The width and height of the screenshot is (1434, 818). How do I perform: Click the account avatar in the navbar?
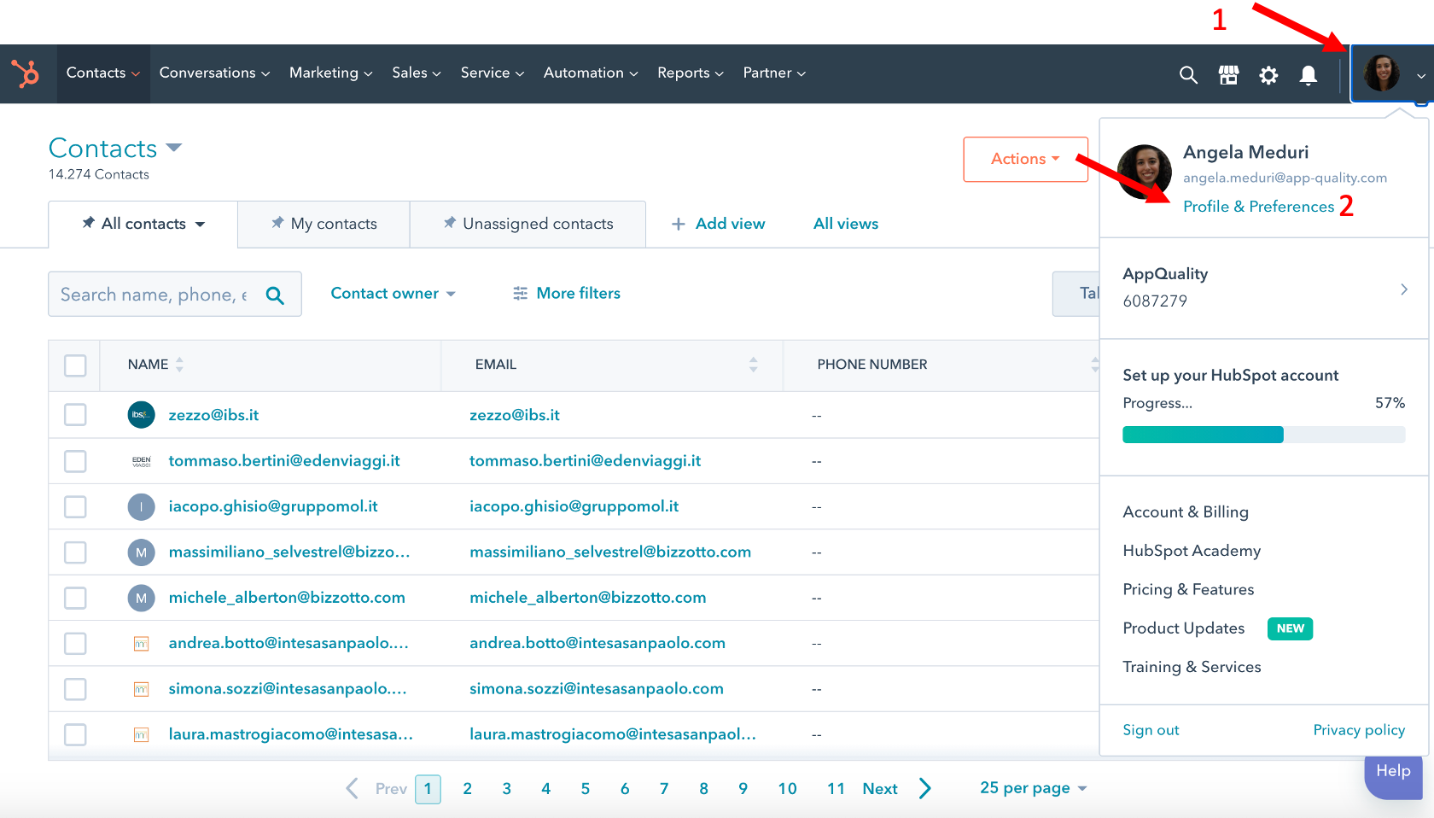pos(1382,73)
